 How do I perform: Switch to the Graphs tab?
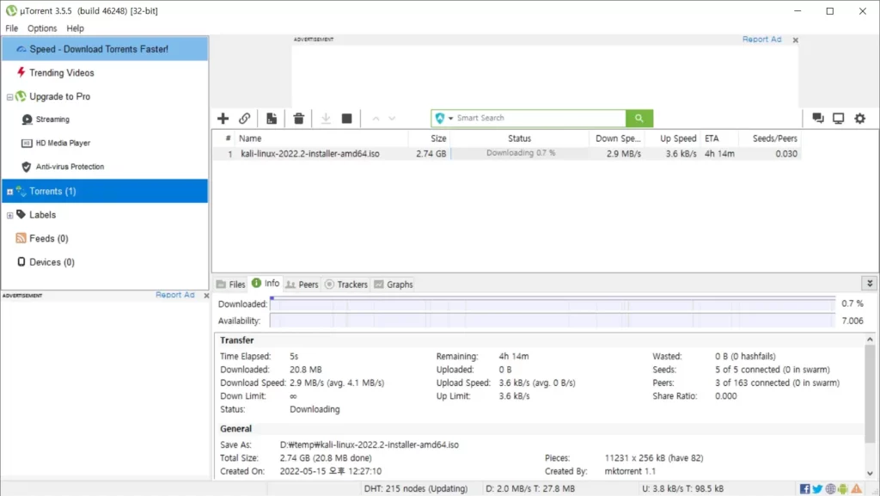[x=394, y=285]
